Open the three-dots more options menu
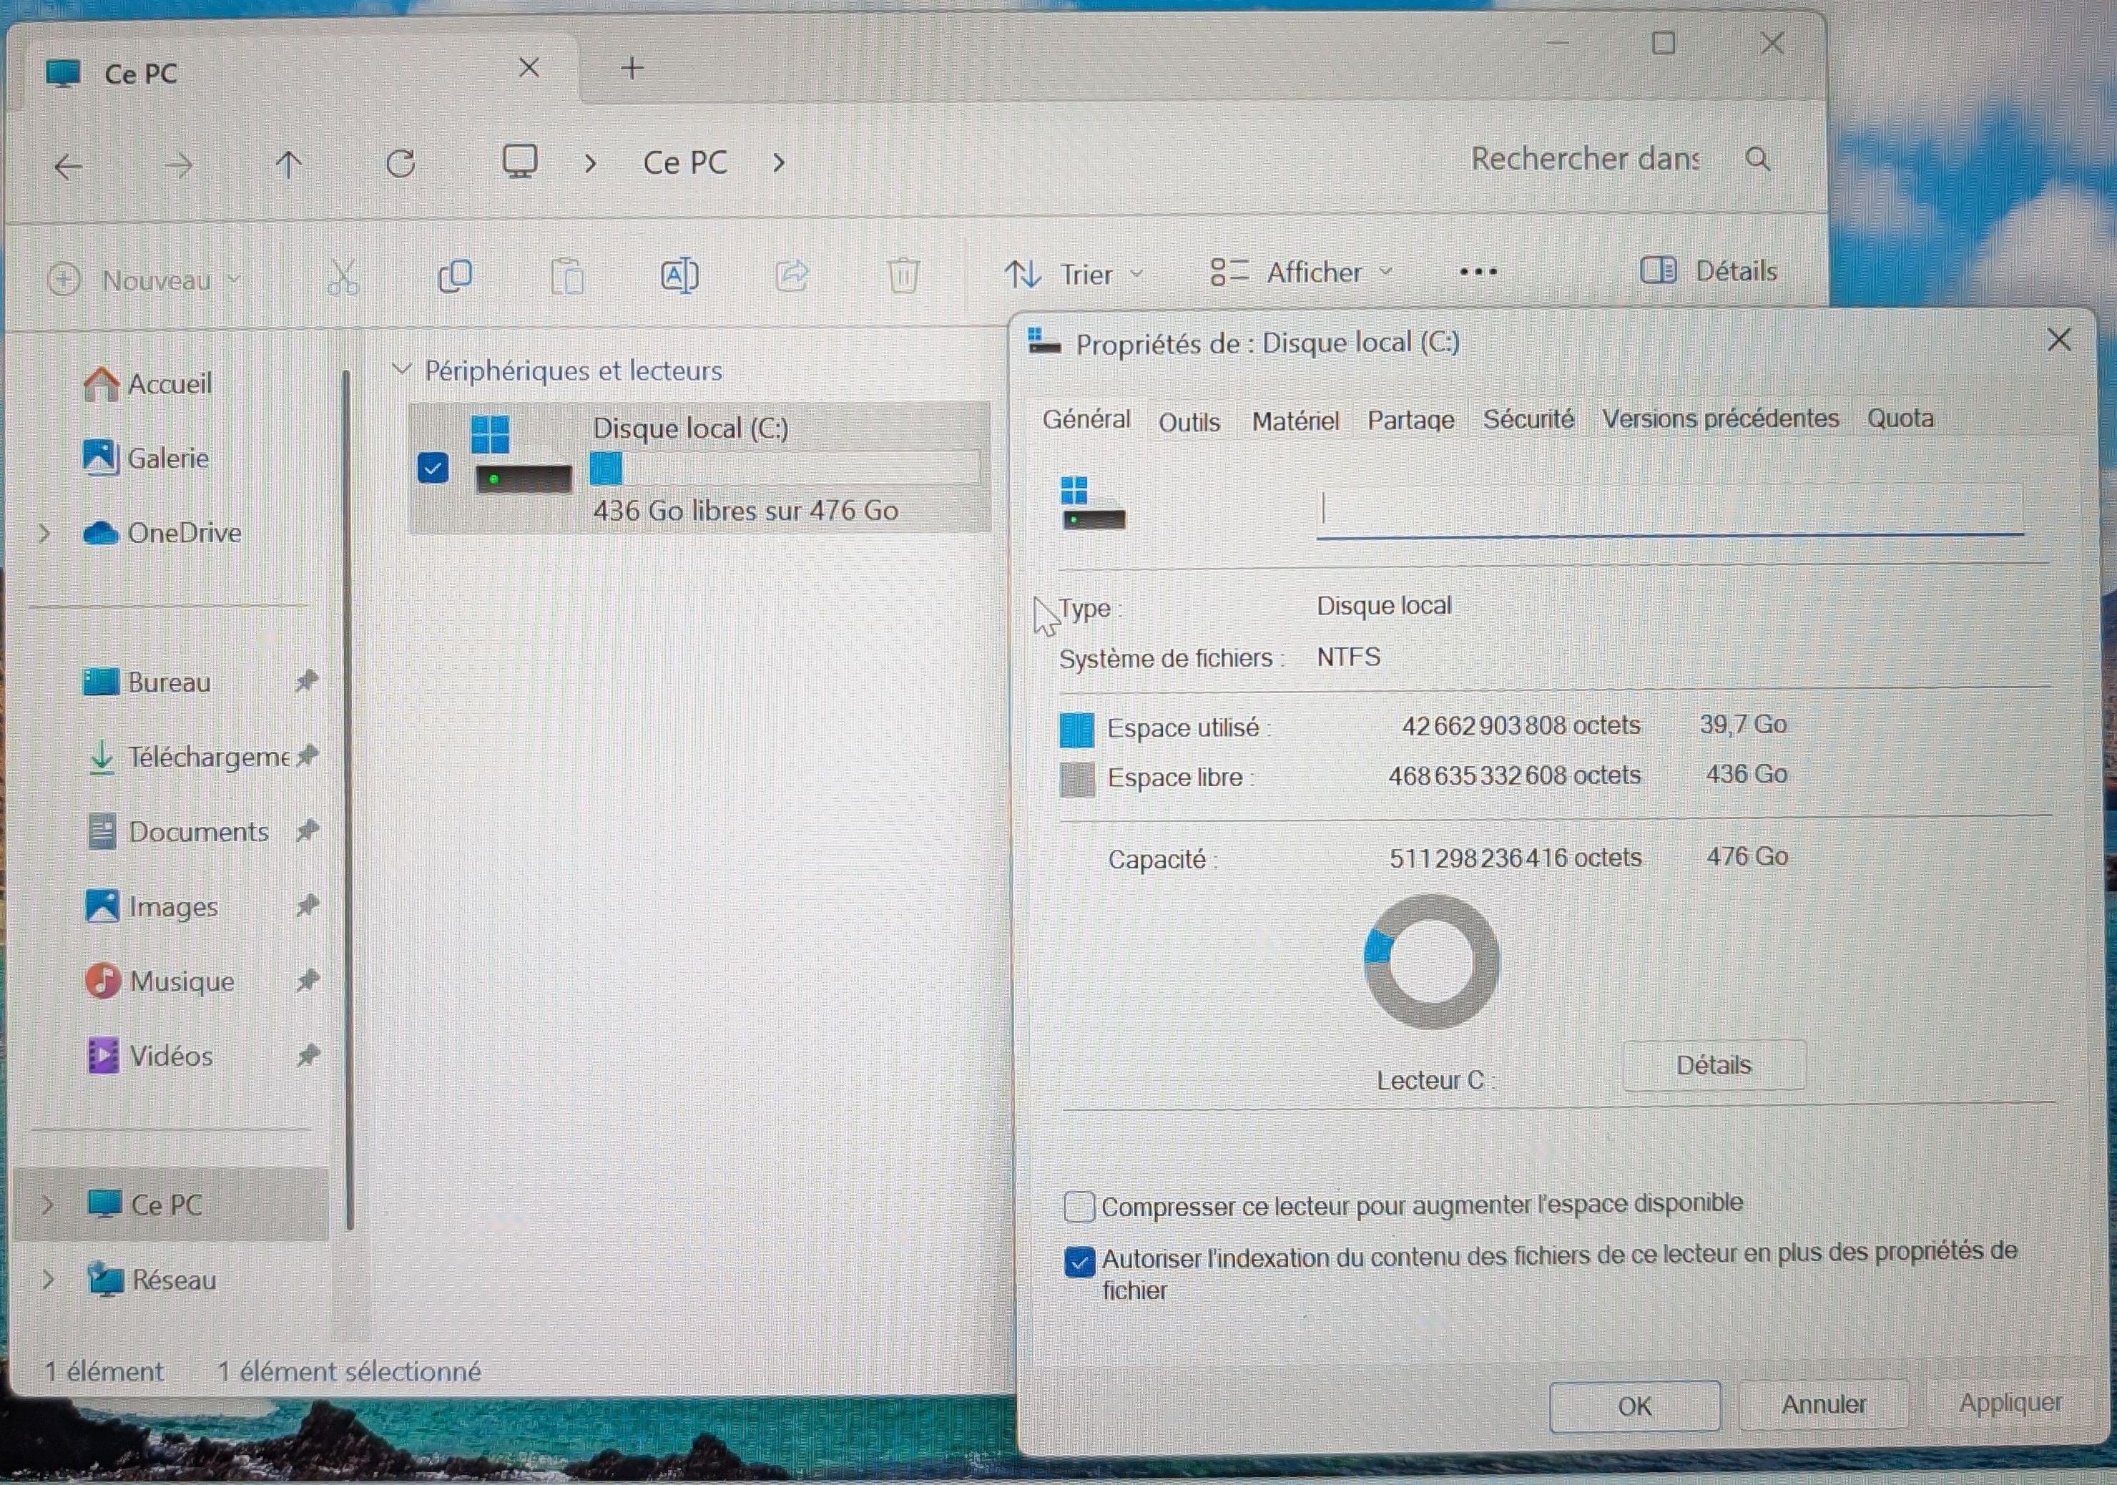The image size is (2117, 1485). pos(1478,272)
